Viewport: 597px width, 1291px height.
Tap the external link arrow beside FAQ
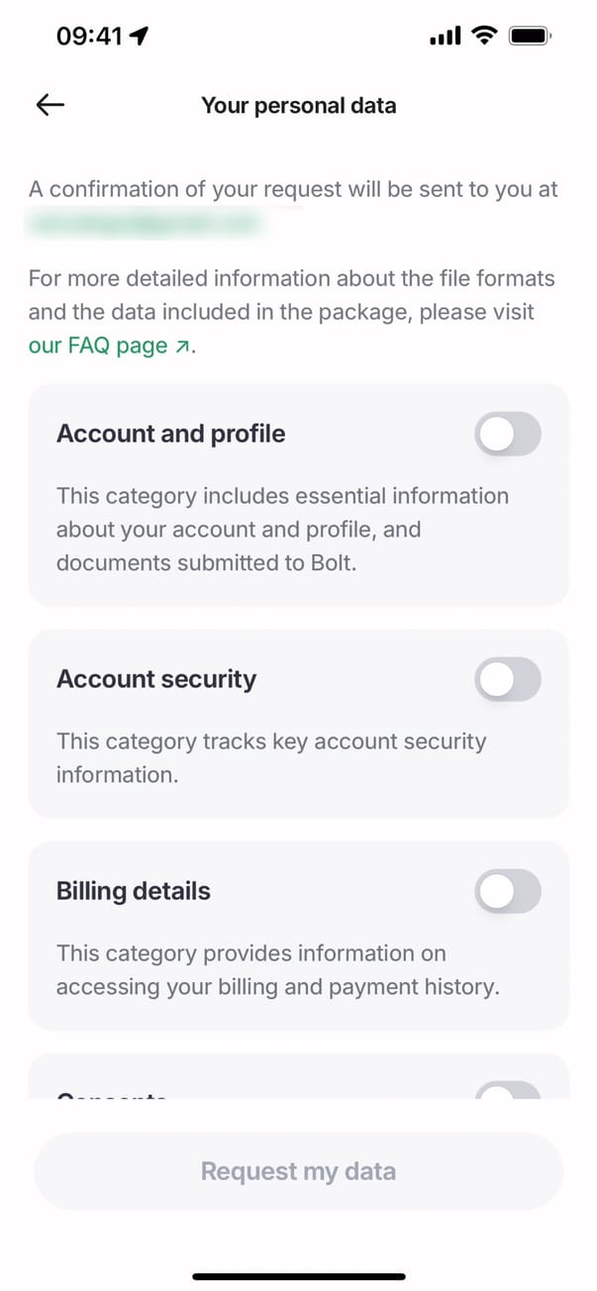click(x=183, y=346)
